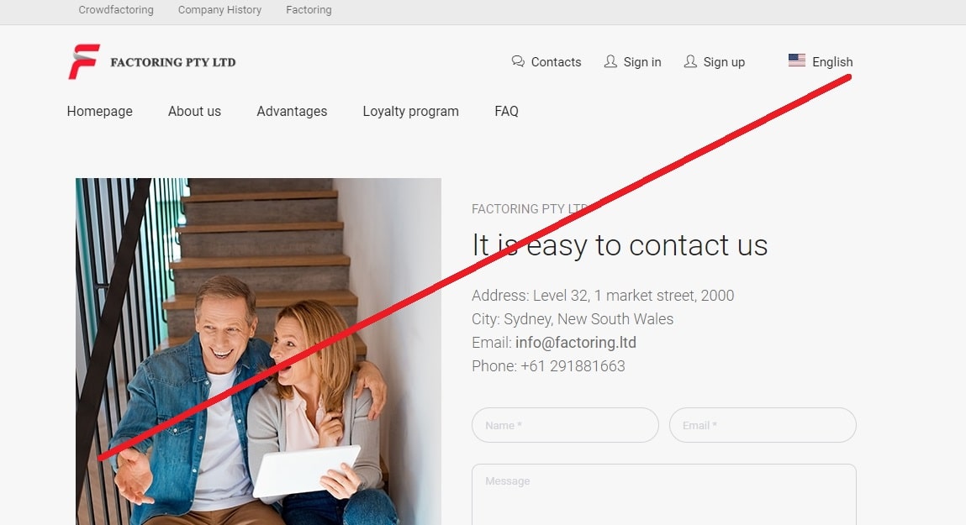966x525 pixels.
Task: Click the person icon beside Sign up
Action: [x=690, y=61]
